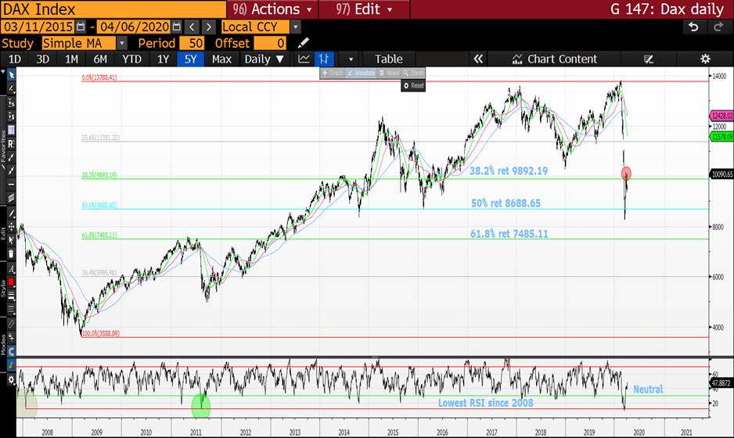This screenshot has width=734, height=438.
Task: Select the move crosshair arrows tool
Action: pos(11,227)
